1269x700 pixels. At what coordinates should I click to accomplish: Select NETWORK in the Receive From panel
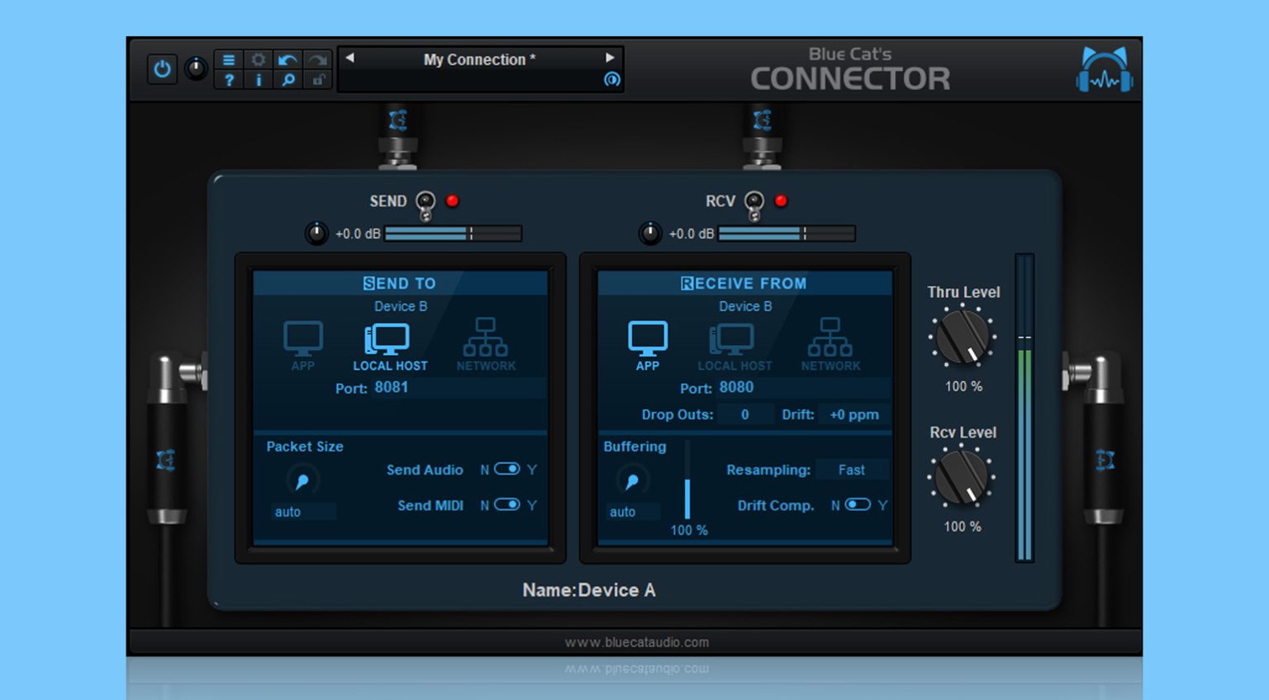(829, 340)
